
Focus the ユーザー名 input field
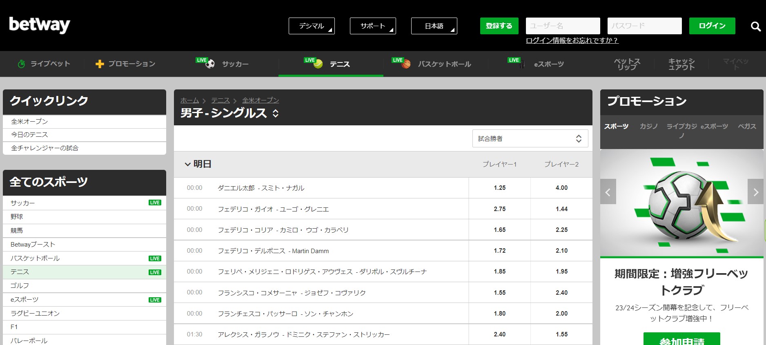point(563,26)
